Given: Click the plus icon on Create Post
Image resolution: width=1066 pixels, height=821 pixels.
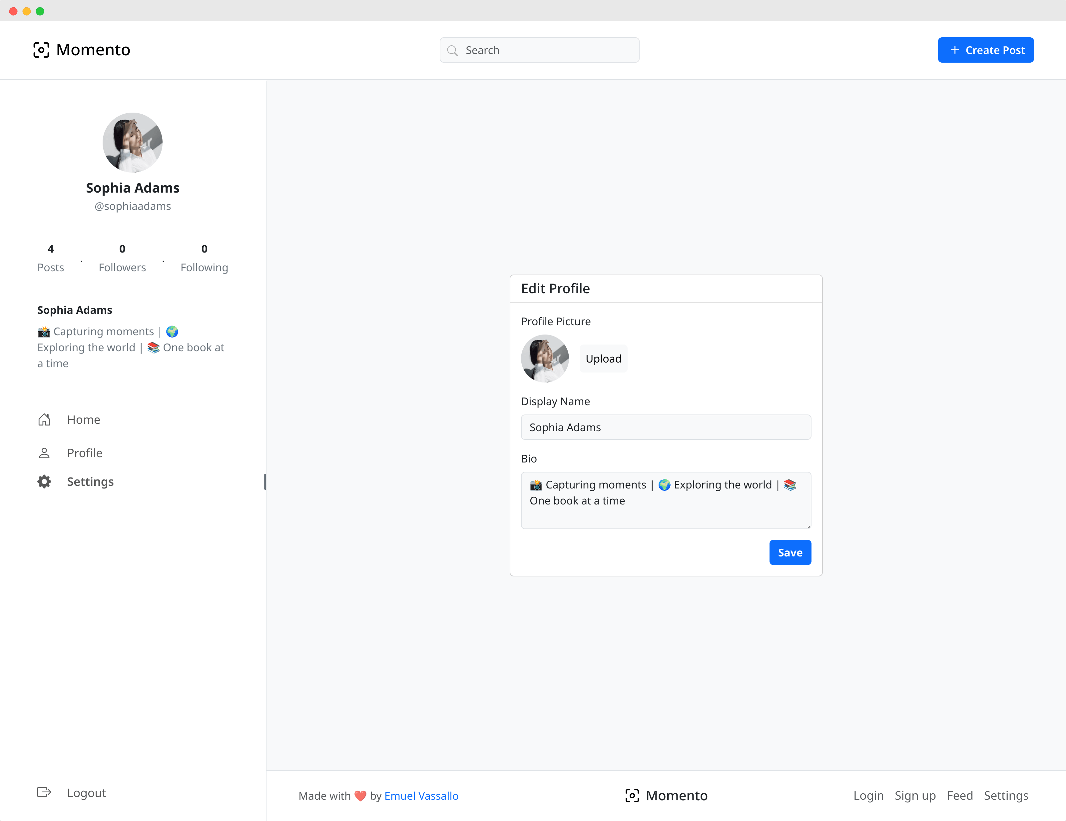Looking at the screenshot, I should 955,50.
